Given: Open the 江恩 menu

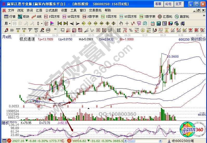Looking at the screenshot, I should point(39,10).
